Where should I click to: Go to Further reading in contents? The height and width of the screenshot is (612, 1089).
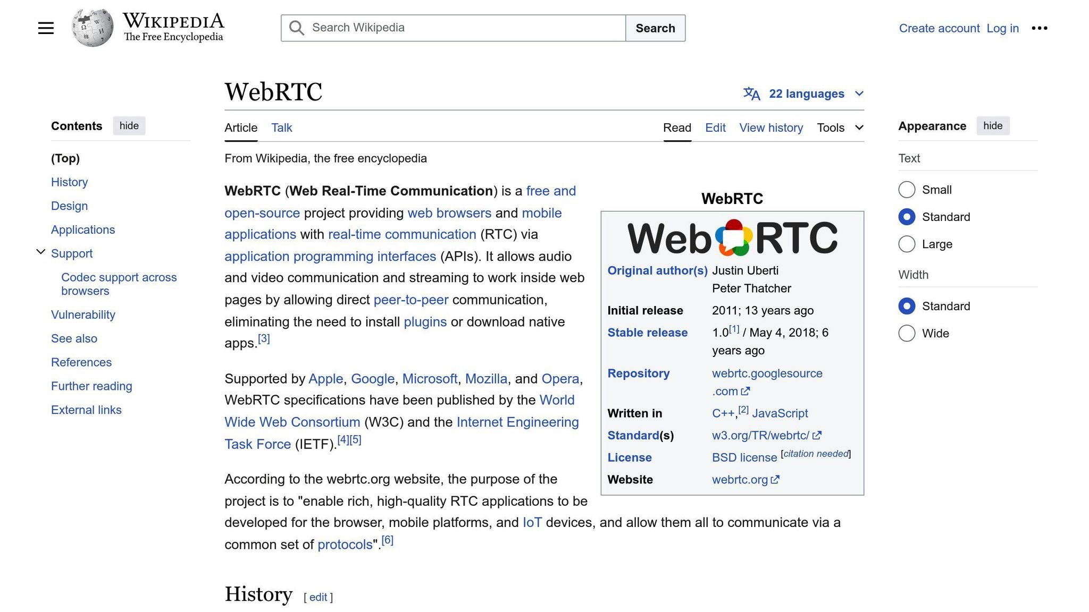[x=91, y=386]
